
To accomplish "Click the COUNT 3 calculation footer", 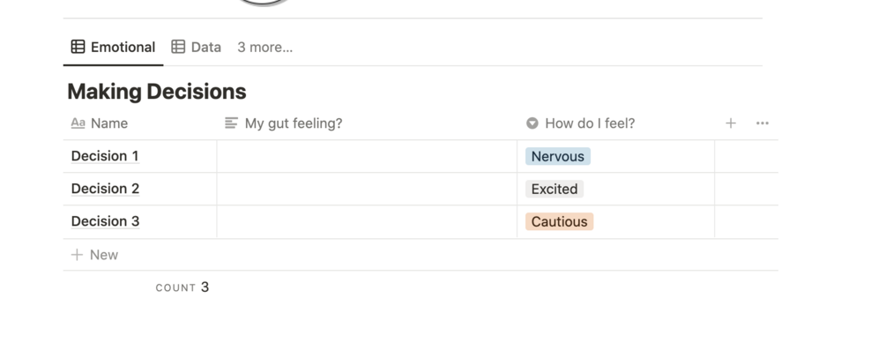I will point(182,287).
